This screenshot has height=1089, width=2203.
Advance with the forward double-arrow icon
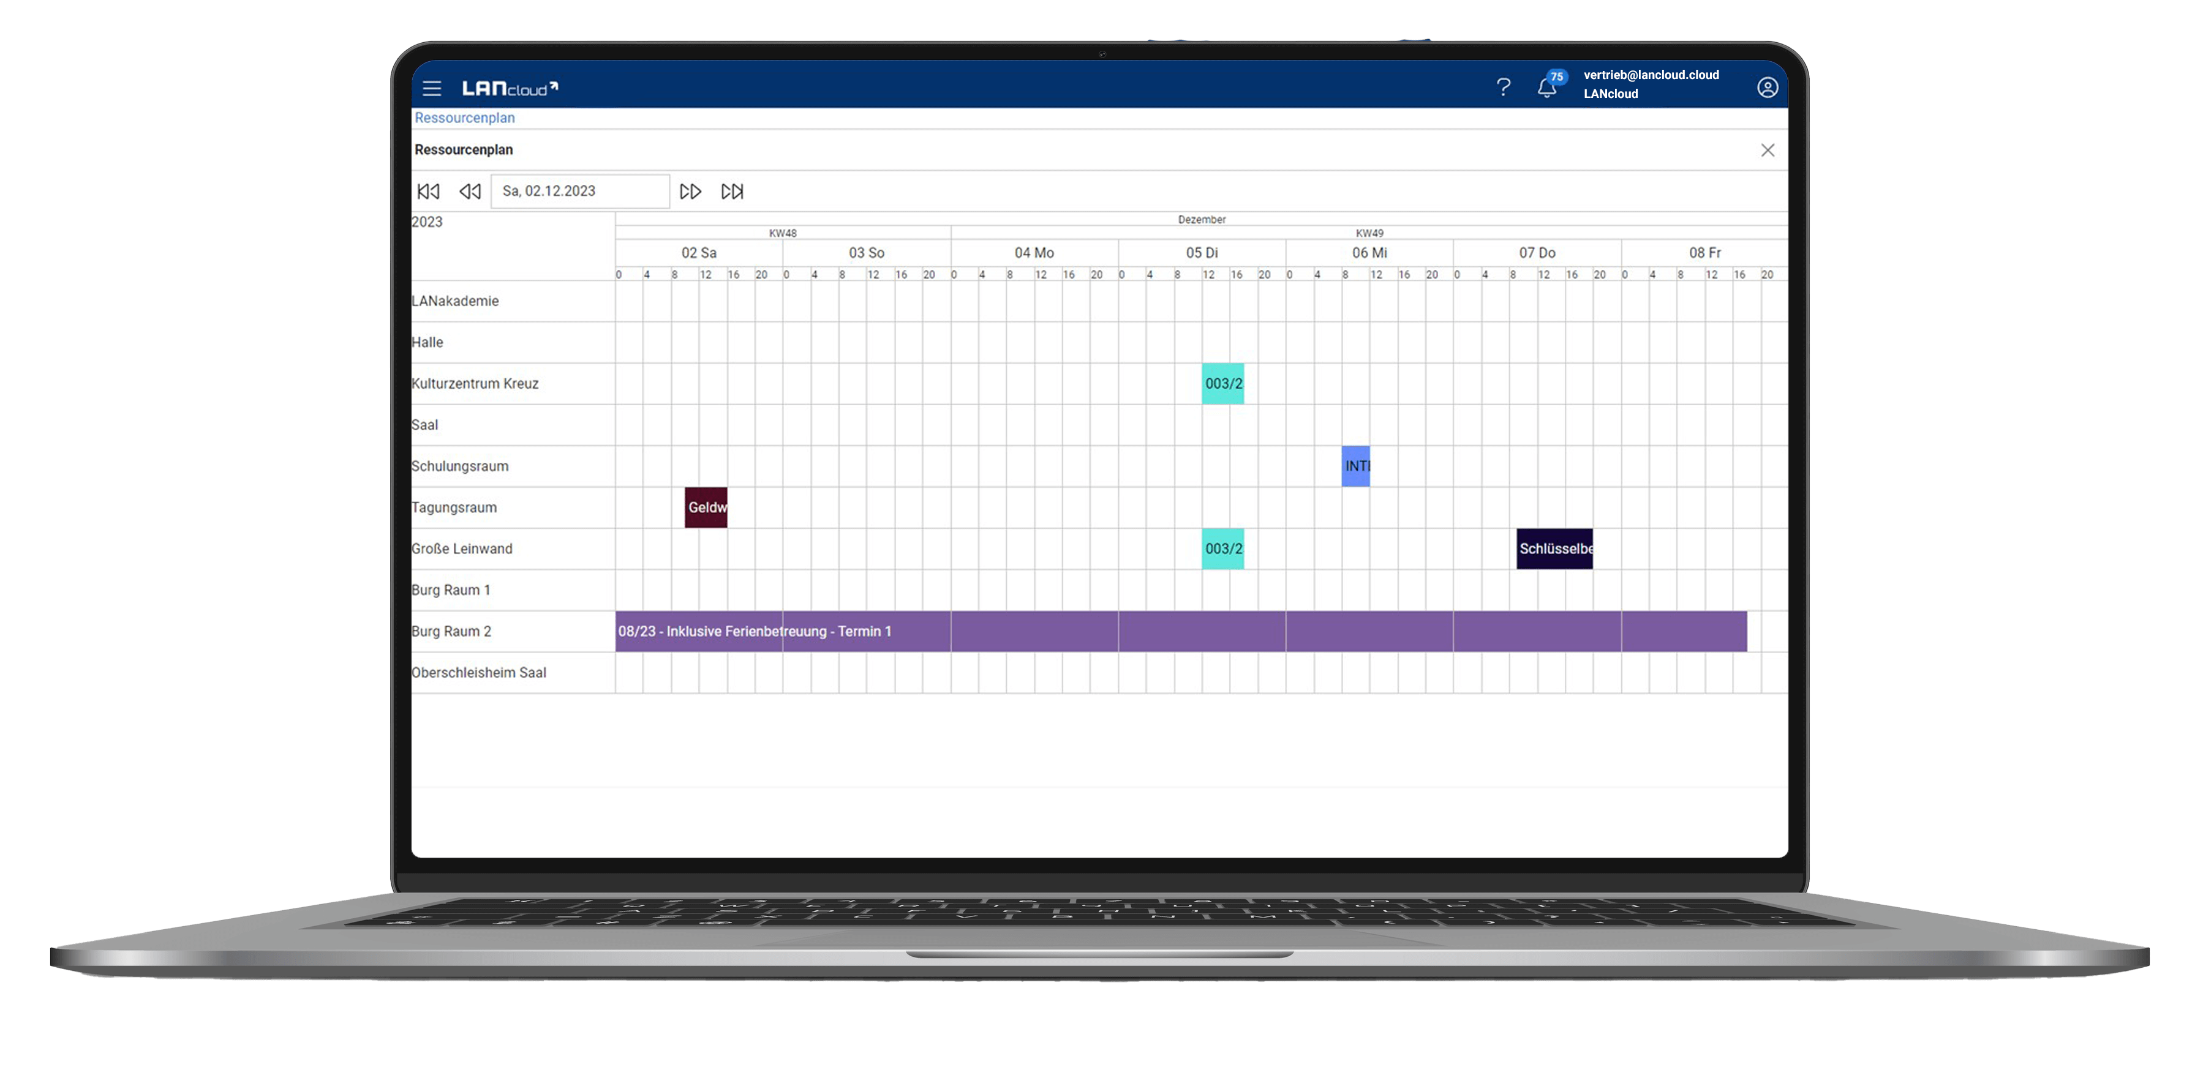[690, 192]
